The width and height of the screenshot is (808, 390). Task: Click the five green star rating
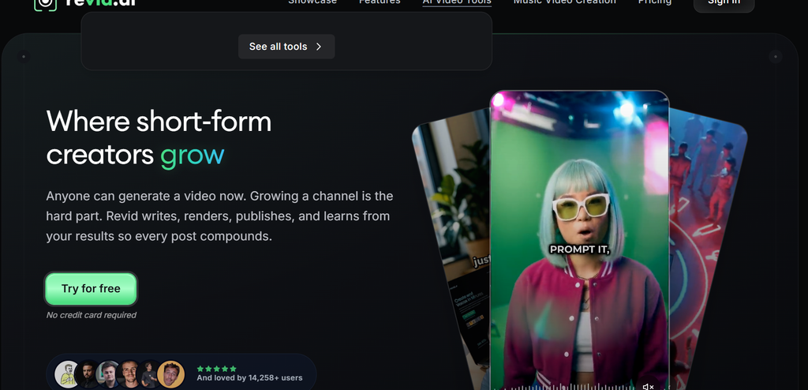tap(216, 369)
